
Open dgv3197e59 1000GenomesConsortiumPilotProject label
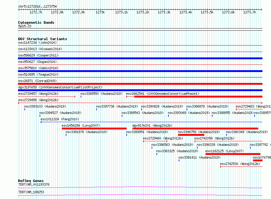[x=60, y=87]
